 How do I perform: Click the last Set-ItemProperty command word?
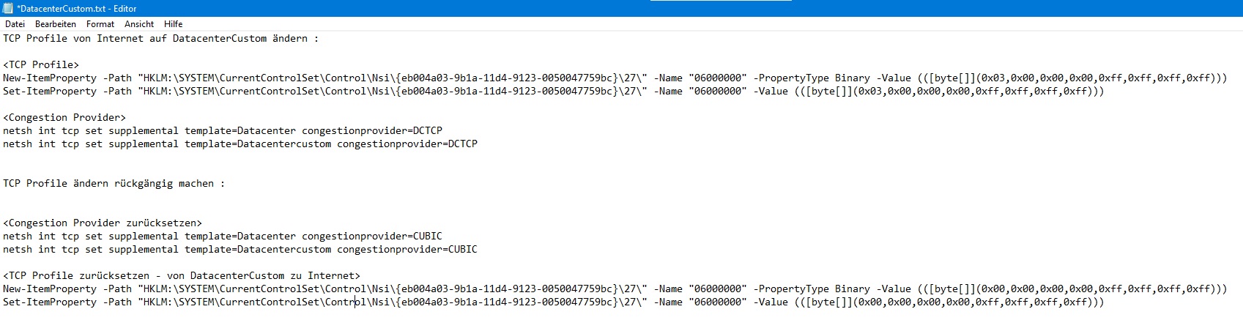coord(50,302)
